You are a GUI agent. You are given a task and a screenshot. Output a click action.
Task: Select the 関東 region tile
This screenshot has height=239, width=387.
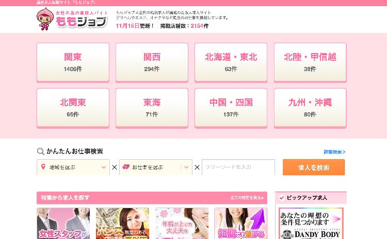[73, 62]
